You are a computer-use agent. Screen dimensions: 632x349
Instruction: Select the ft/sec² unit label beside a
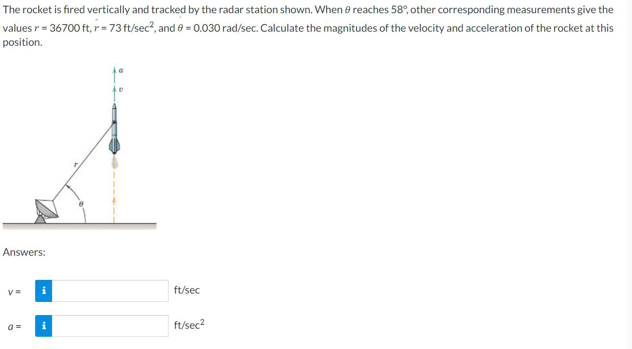click(x=188, y=325)
